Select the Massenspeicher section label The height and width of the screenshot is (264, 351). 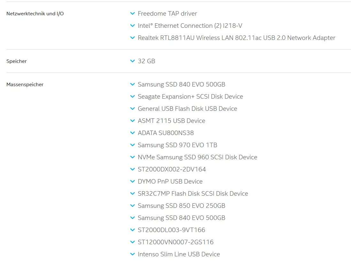point(25,84)
